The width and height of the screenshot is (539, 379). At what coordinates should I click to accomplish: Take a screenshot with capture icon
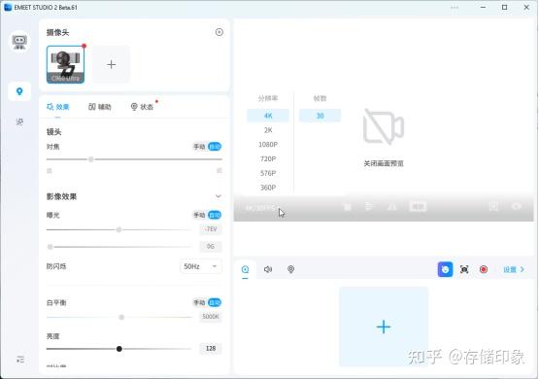[x=464, y=269]
